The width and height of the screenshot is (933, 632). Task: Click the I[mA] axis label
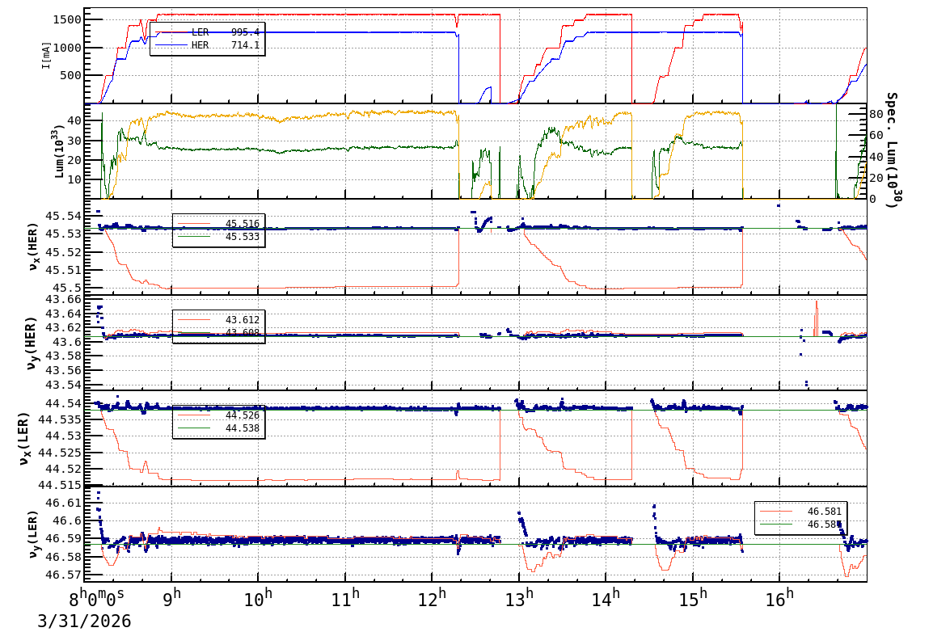coord(46,55)
